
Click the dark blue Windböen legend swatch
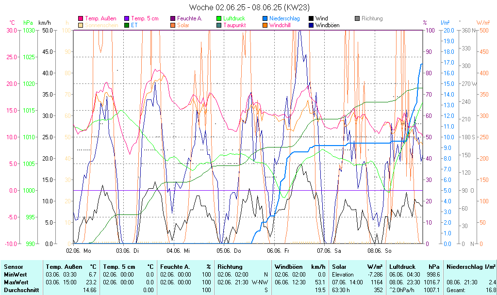pos(311,25)
